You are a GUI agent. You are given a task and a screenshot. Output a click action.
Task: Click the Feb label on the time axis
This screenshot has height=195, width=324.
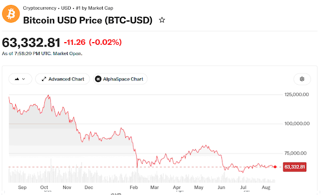134,187
